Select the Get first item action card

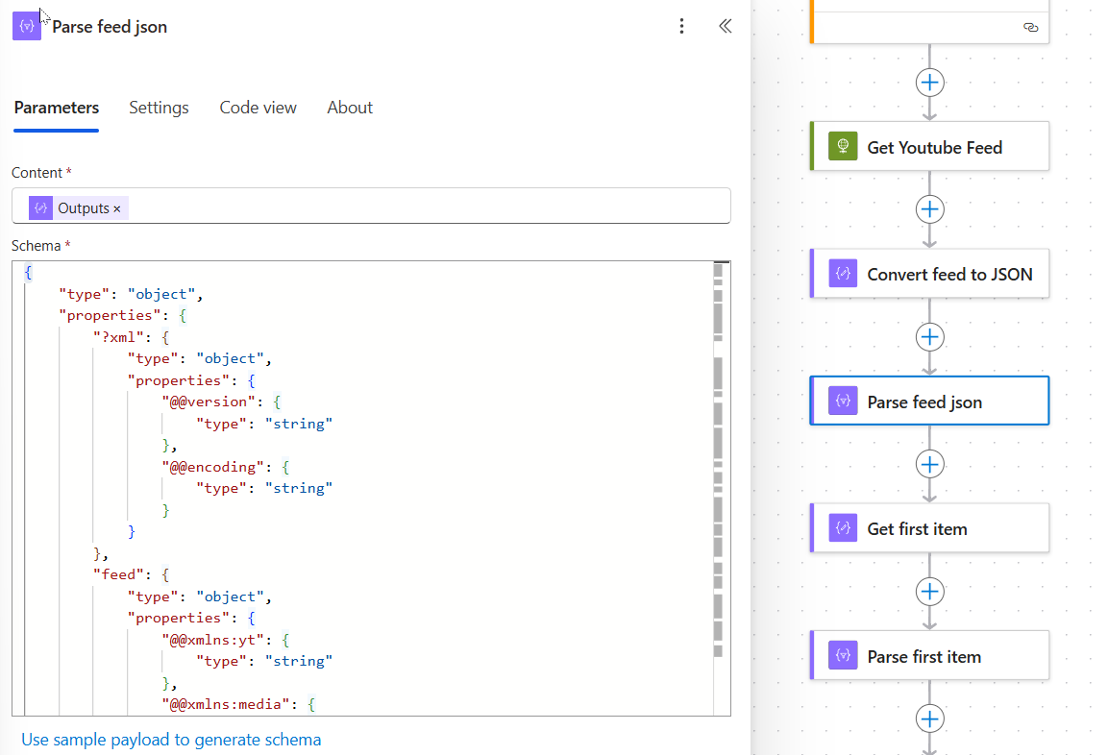929,527
